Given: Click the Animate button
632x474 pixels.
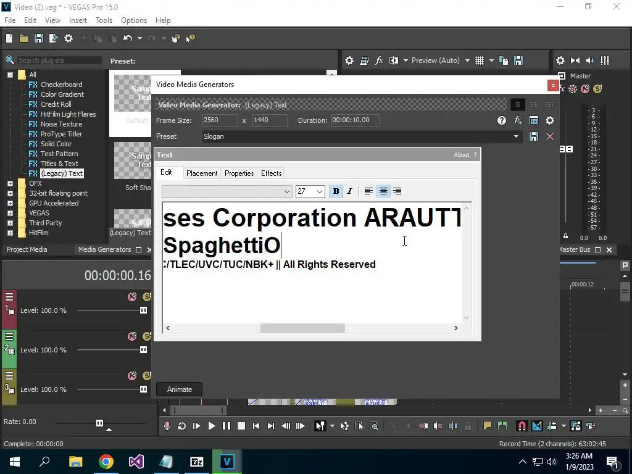Looking at the screenshot, I should pos(180,389).
